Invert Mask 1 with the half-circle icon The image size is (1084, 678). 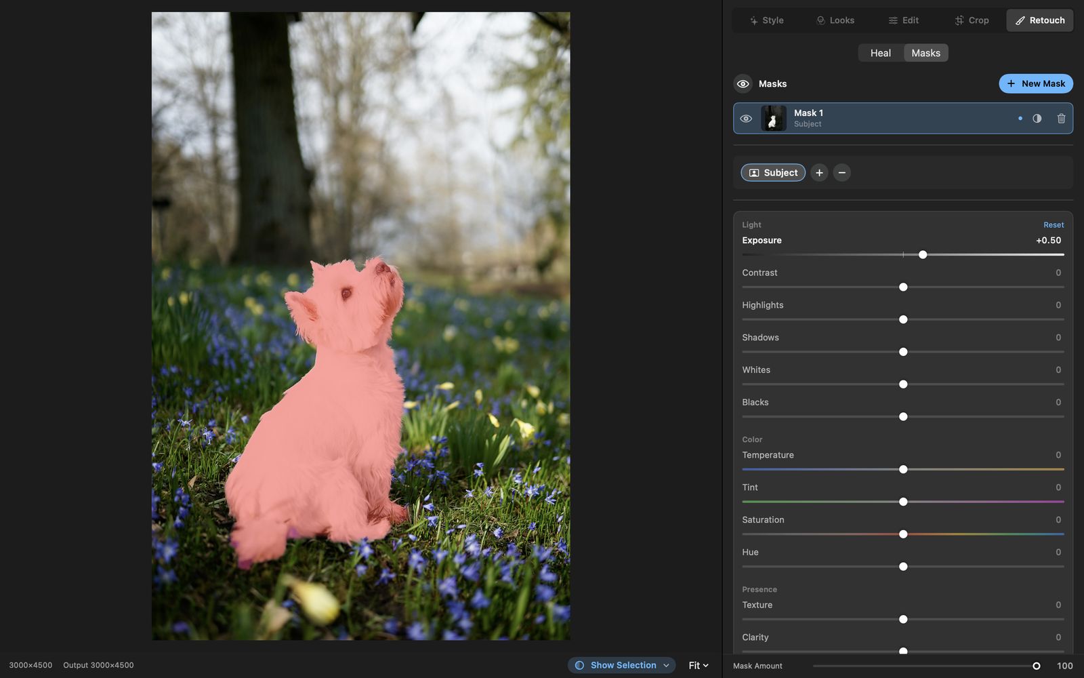[x=1037, y=119]
